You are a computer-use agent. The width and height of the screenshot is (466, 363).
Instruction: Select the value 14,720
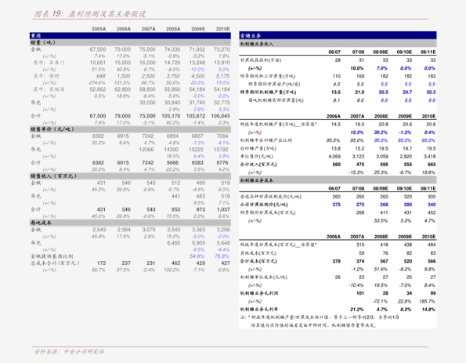(x=172, y=63)
